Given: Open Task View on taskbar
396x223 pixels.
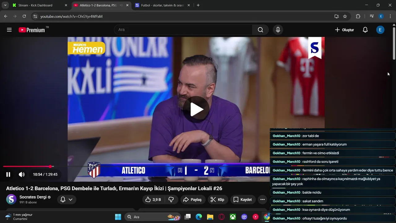Looking at the screenshot, I should (x=187, y=217).
